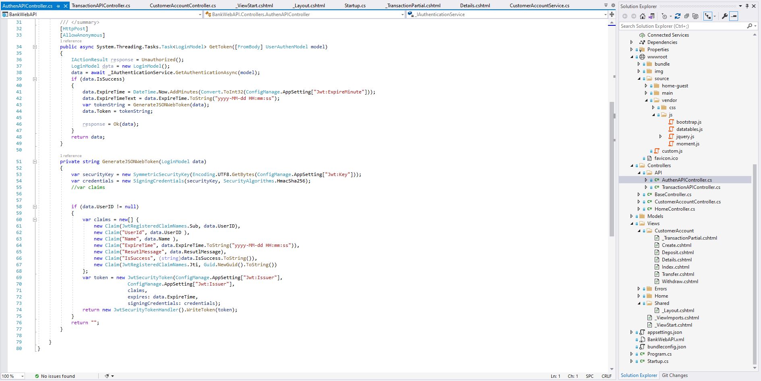Collapse the GetToken method on line 34
Viewport: 761px width, 381px height.
[35, 46]
